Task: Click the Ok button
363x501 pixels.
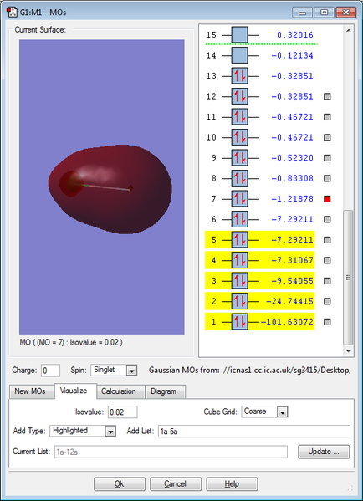Action: pos(120,484)
